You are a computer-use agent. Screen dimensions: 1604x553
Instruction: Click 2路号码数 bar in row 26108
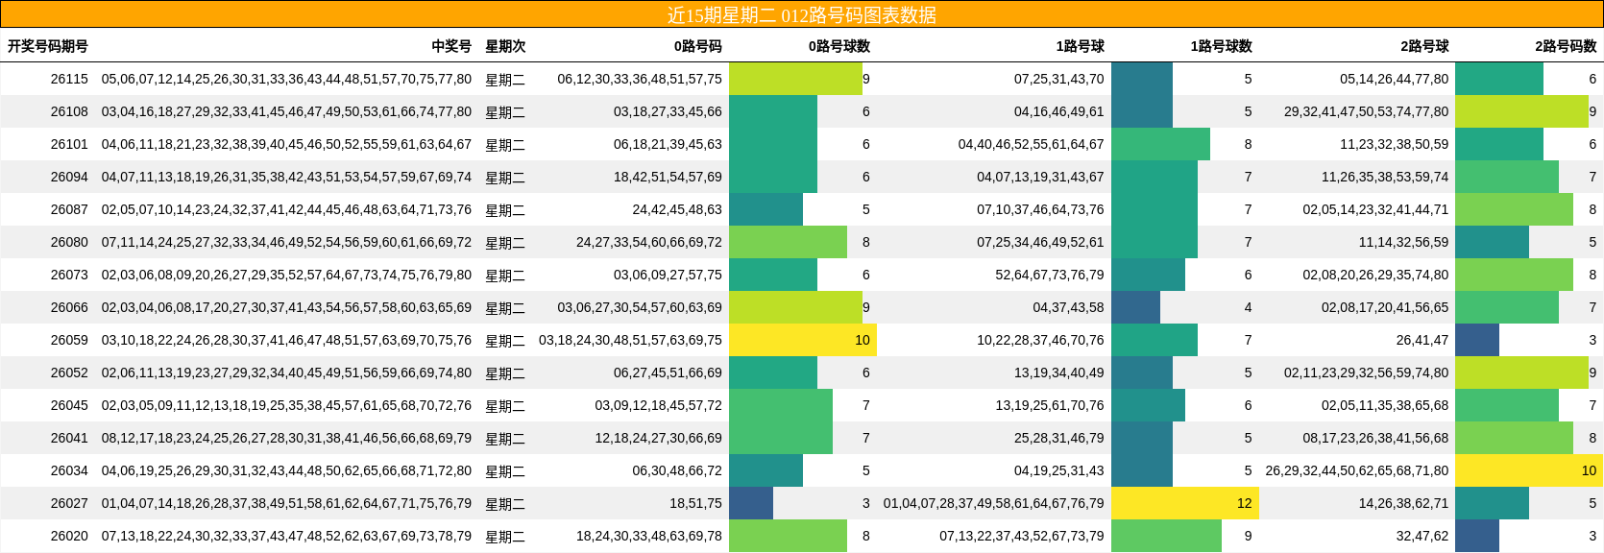pos(1521,111)
